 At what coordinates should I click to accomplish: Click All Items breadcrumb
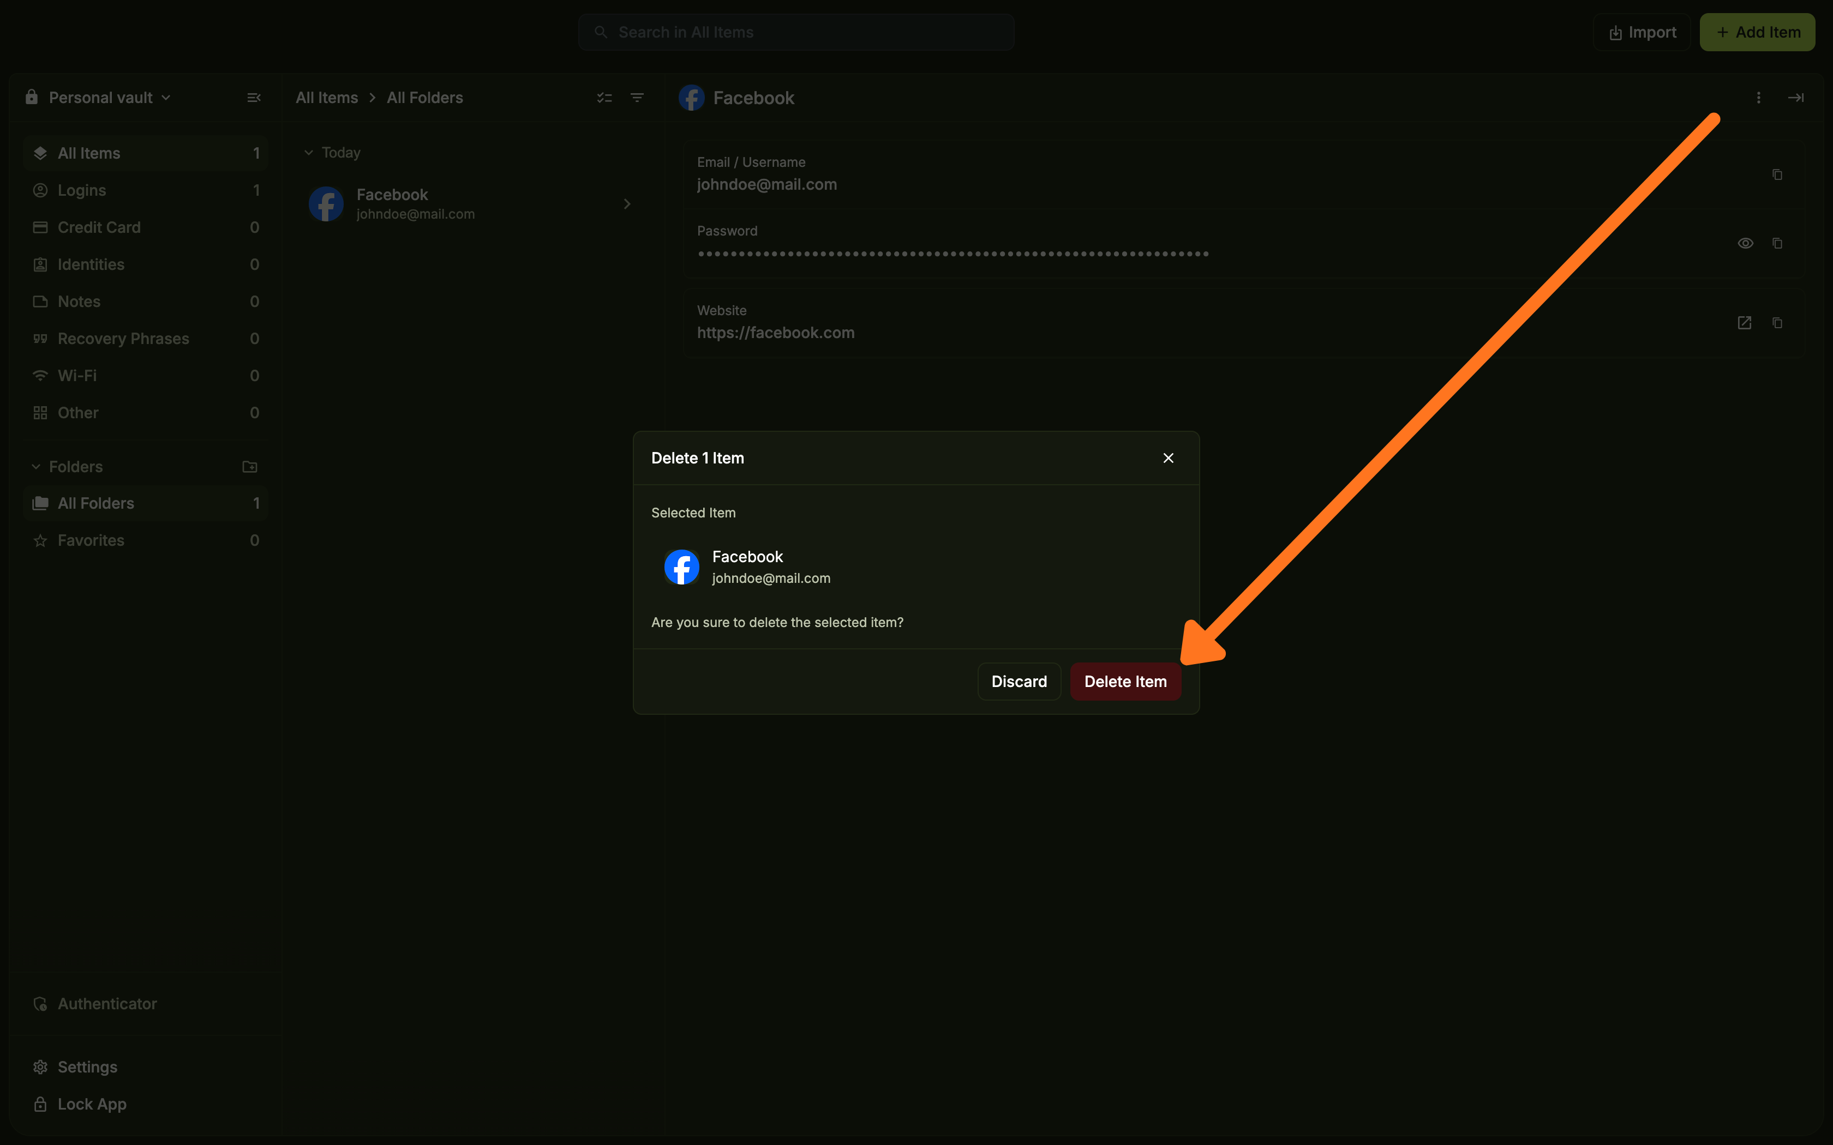coord(326,98)
